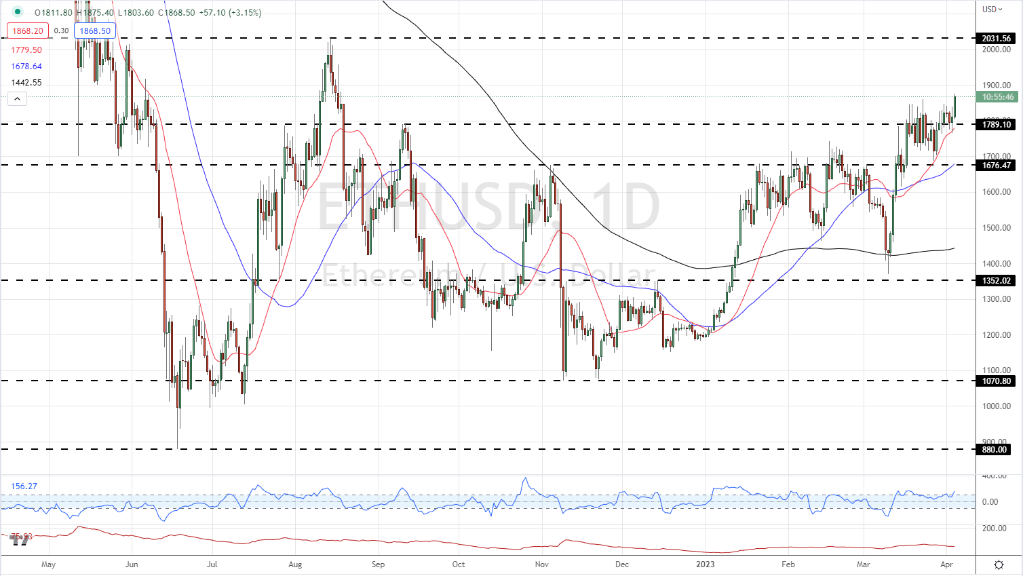The height and width of the screenshot is (576, 1023).
Task: Click the 1070.80 price level label
Action: (997, 381)
